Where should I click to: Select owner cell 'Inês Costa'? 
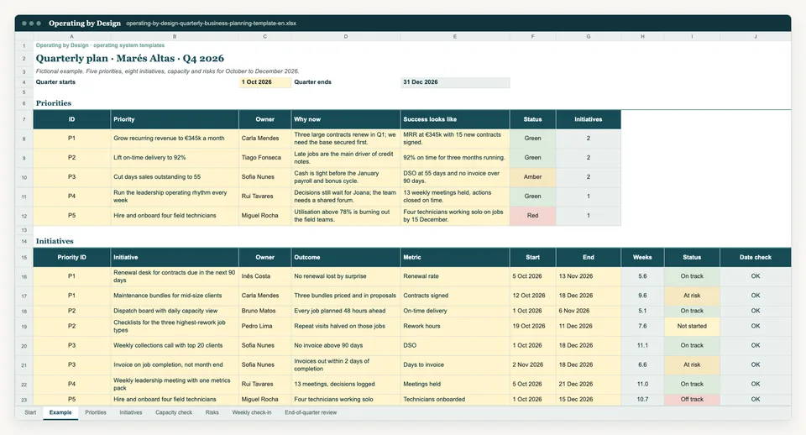point(264,276)
